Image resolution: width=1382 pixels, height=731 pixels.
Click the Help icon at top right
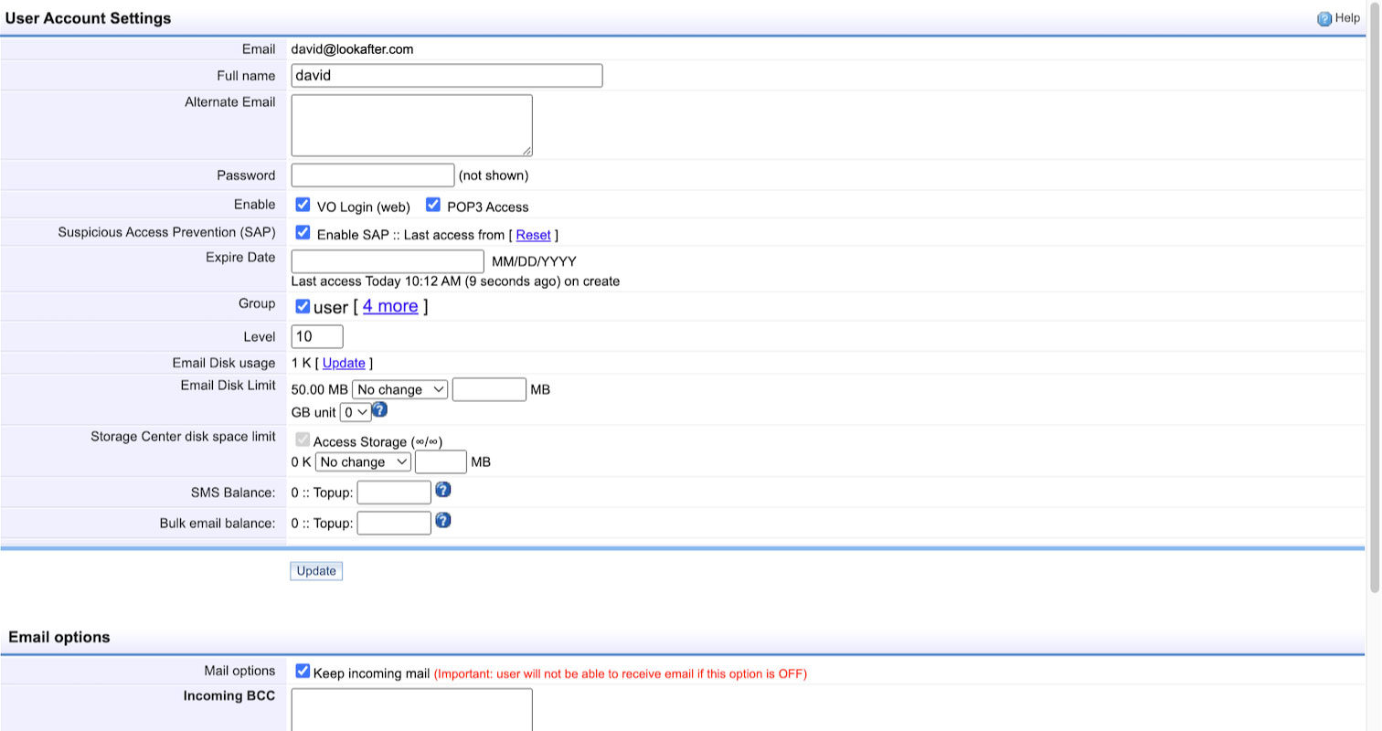pos(1324,18)
